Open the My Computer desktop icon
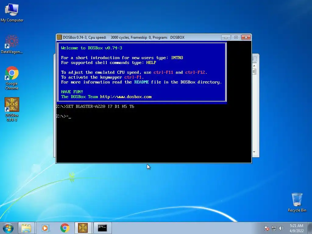 pyautogui.click(x=12, y=12)
